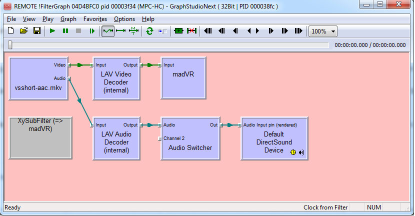Select the vsshort-aac.mkv source filter
415x216 pixels.
[38, 78]
